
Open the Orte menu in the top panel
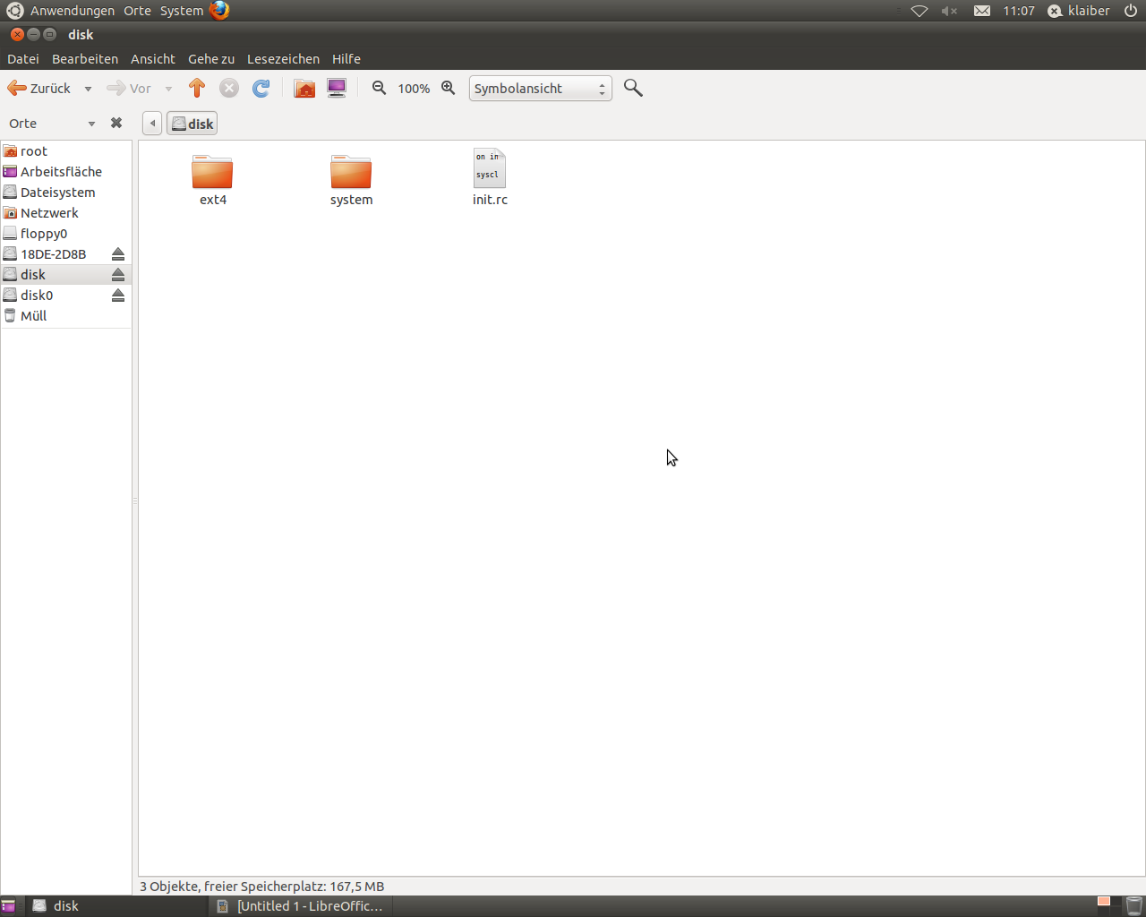pos(137,11)
